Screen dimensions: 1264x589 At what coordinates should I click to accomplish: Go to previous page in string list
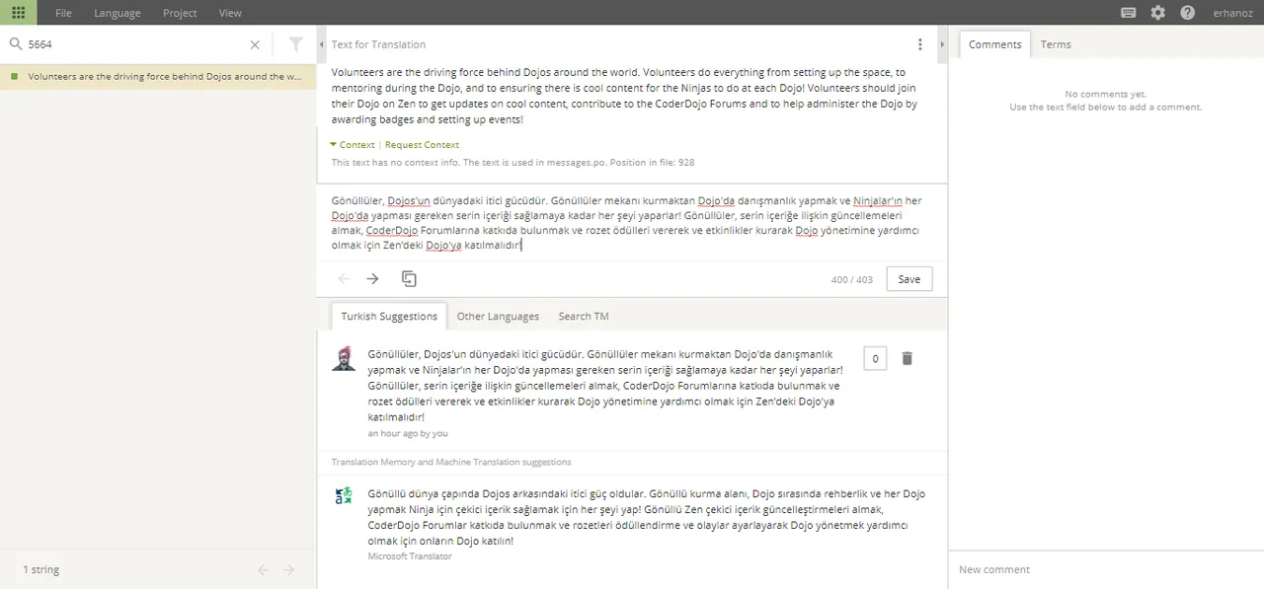(264, 570)
